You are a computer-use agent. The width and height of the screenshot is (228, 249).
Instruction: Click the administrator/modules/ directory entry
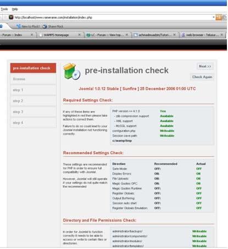[x=127, y=241]
